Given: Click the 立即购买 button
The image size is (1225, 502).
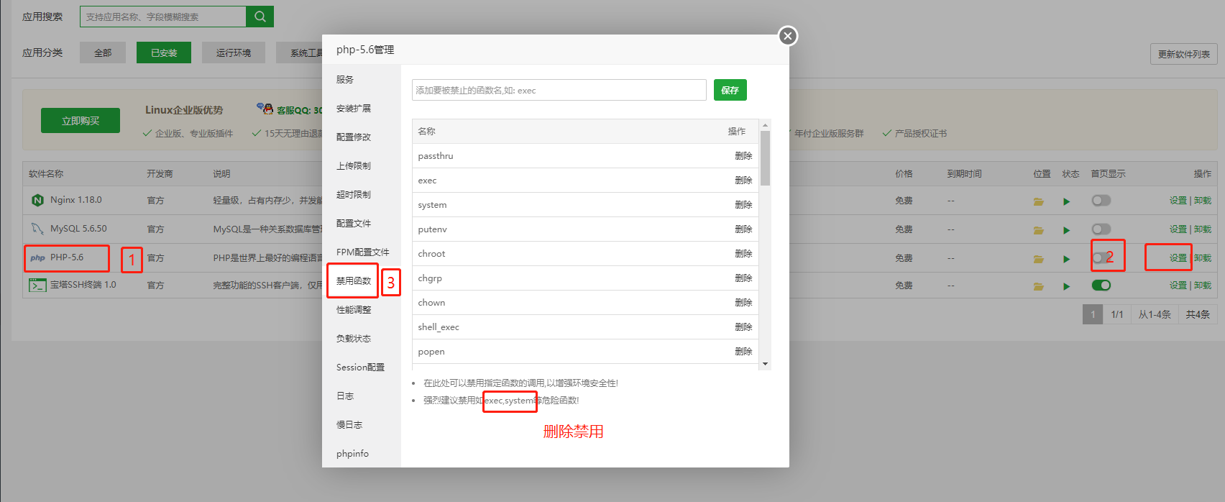Looking at the screenshot, I should coord(81,121).
